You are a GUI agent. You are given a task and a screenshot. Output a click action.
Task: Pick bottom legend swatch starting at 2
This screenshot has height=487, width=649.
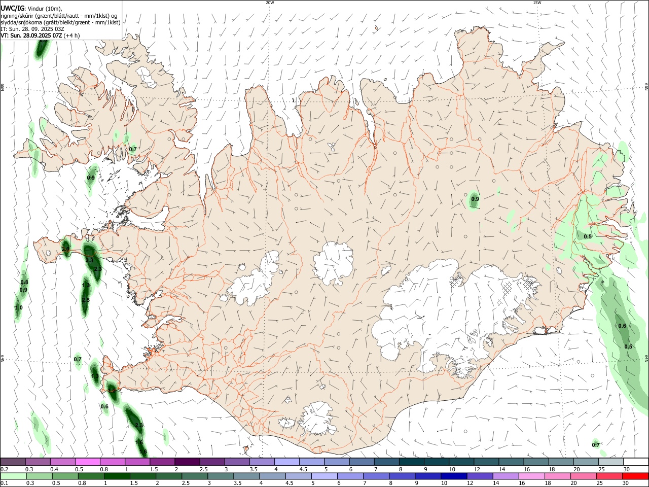[x=169, y=476]
